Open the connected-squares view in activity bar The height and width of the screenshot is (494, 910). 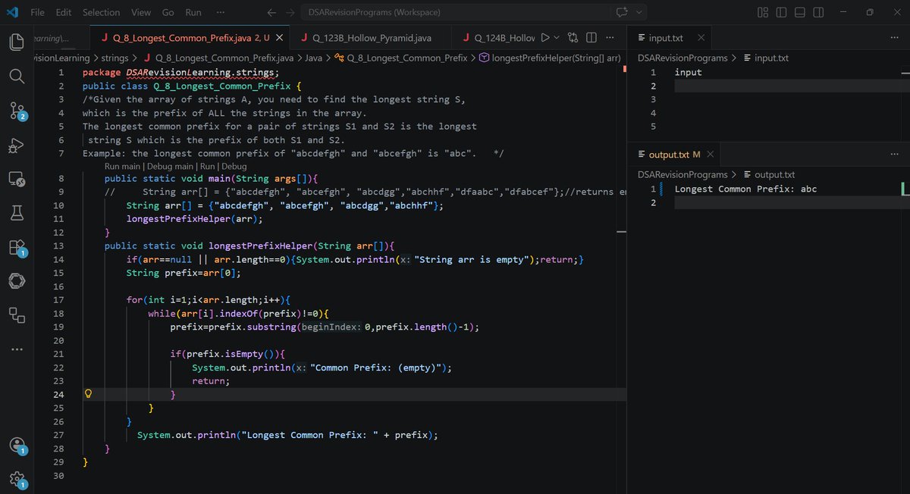click(x=17, y=314)
